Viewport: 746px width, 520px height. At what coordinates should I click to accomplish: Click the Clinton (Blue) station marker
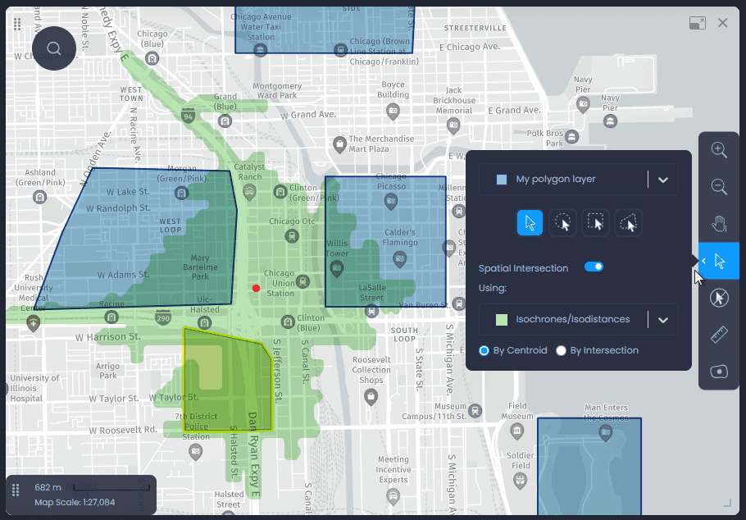pyautogui.click(x=288, y=322)
